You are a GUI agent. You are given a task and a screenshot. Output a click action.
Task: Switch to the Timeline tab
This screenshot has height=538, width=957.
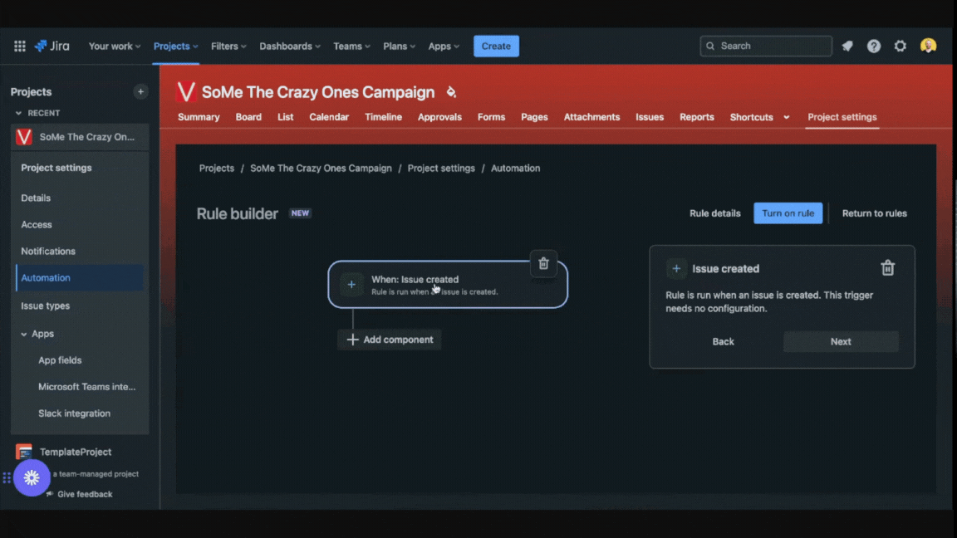(x=383, y=117)
